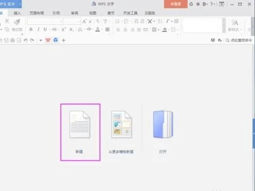Switch to the 云服务 tab
The width and height of the screenshot is (255, 191).
[150, 13]
